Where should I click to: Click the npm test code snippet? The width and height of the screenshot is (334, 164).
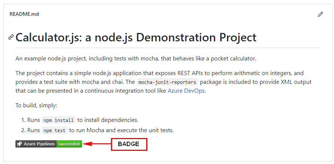coord(54,130)
